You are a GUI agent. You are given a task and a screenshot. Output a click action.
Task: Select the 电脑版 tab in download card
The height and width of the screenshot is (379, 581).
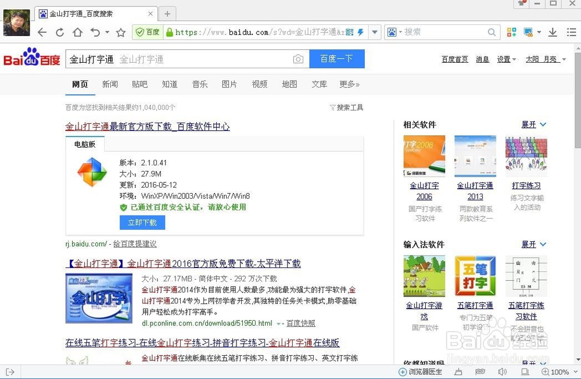(85, 144)
